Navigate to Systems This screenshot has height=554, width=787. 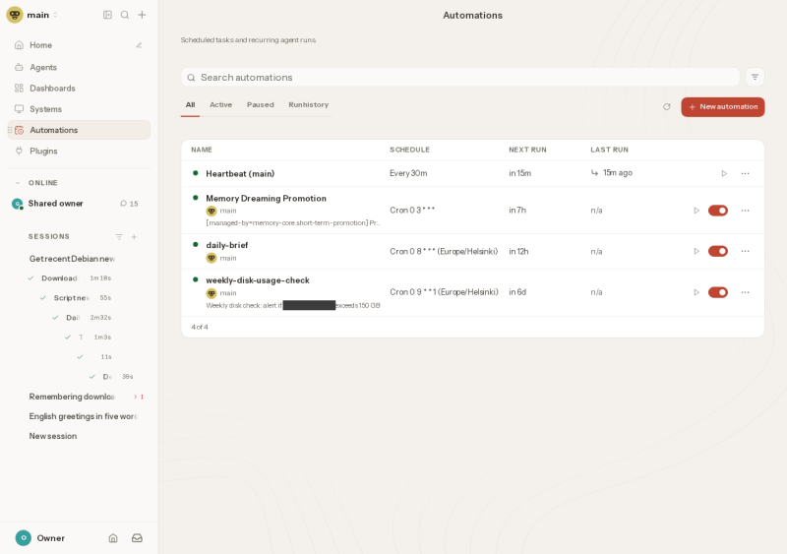[45, 109]
